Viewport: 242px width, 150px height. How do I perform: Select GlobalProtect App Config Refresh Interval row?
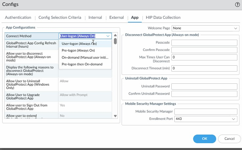coord(31,45)
